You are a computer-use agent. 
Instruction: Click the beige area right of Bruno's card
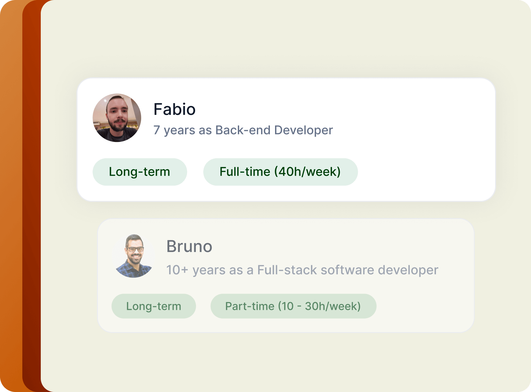coord(502,275)
